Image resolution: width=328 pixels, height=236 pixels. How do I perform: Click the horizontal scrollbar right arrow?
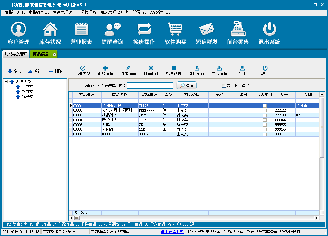point(317,218)
